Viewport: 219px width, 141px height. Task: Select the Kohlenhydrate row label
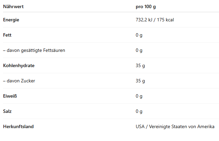19,65
